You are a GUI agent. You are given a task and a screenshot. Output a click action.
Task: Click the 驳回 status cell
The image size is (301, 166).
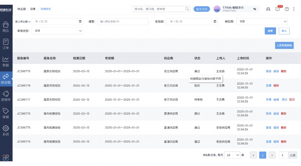tap(197, 85)
